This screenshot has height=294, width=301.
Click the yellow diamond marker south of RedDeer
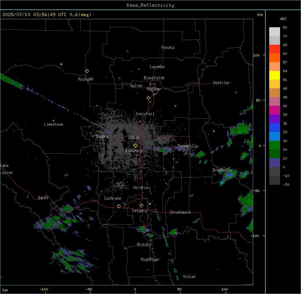coord(148,98)
